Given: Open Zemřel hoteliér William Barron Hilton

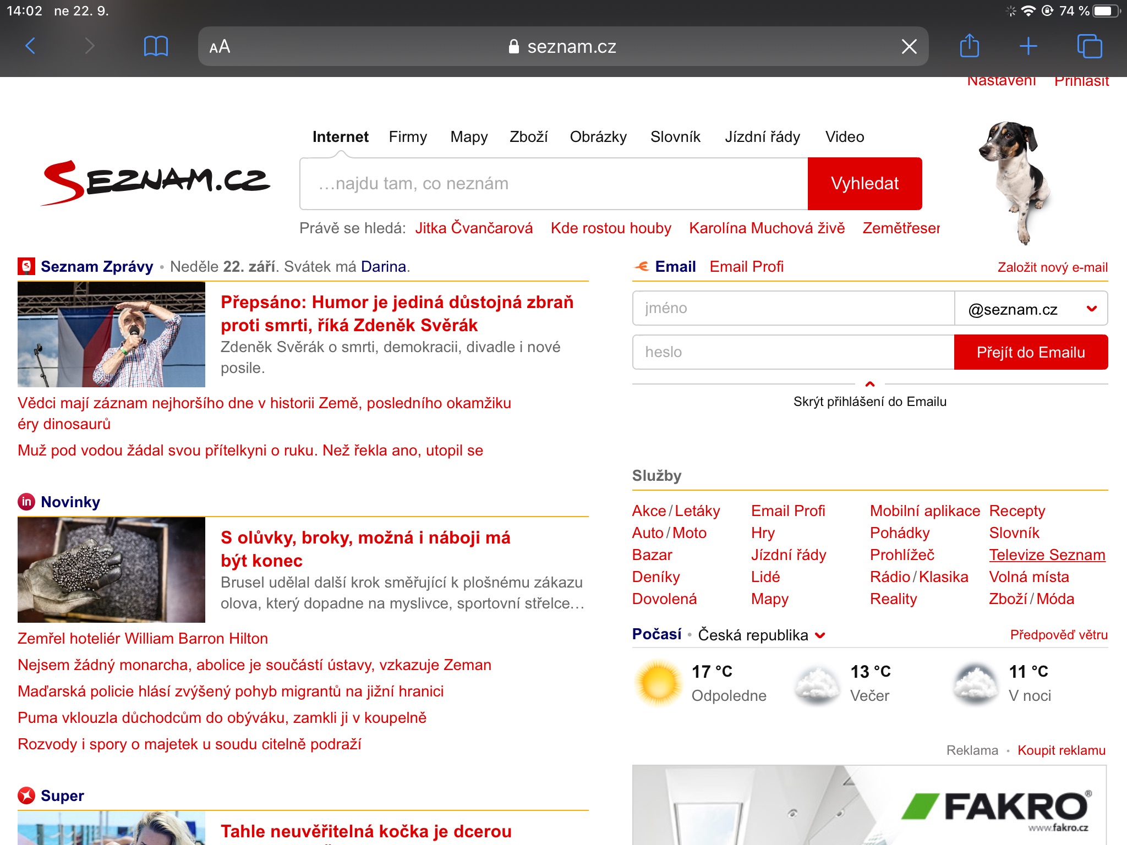Looking at the screenshot, I should [143, 639].
